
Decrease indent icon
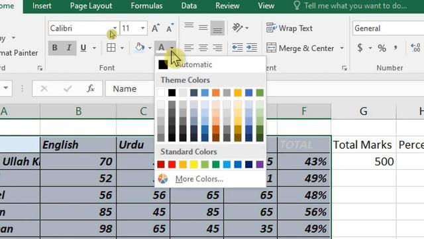[237, 48]
